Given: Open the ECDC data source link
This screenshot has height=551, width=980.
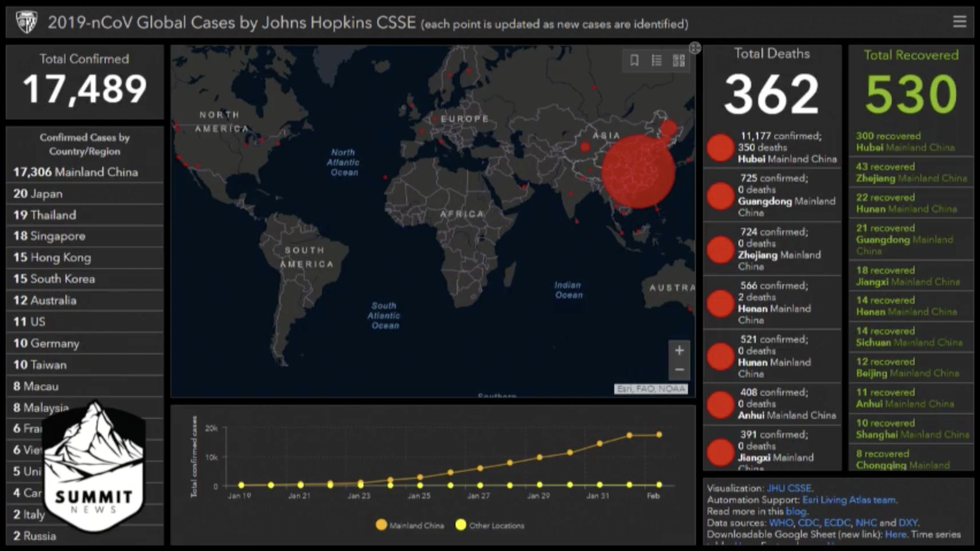Looking at the screenshot, I should [837, 523].
